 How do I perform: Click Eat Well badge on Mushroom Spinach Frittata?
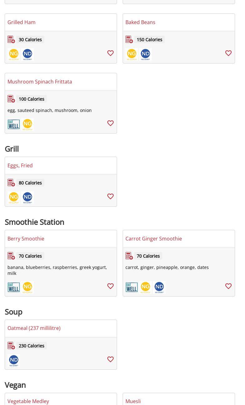click(x=14, y=124)
